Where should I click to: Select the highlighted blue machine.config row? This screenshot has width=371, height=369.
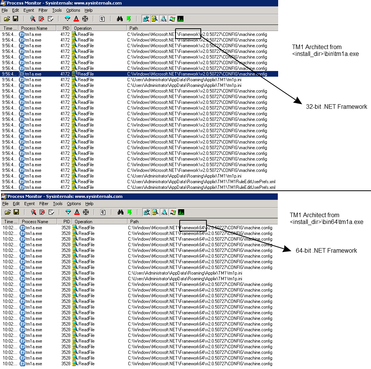pos(139,74)
